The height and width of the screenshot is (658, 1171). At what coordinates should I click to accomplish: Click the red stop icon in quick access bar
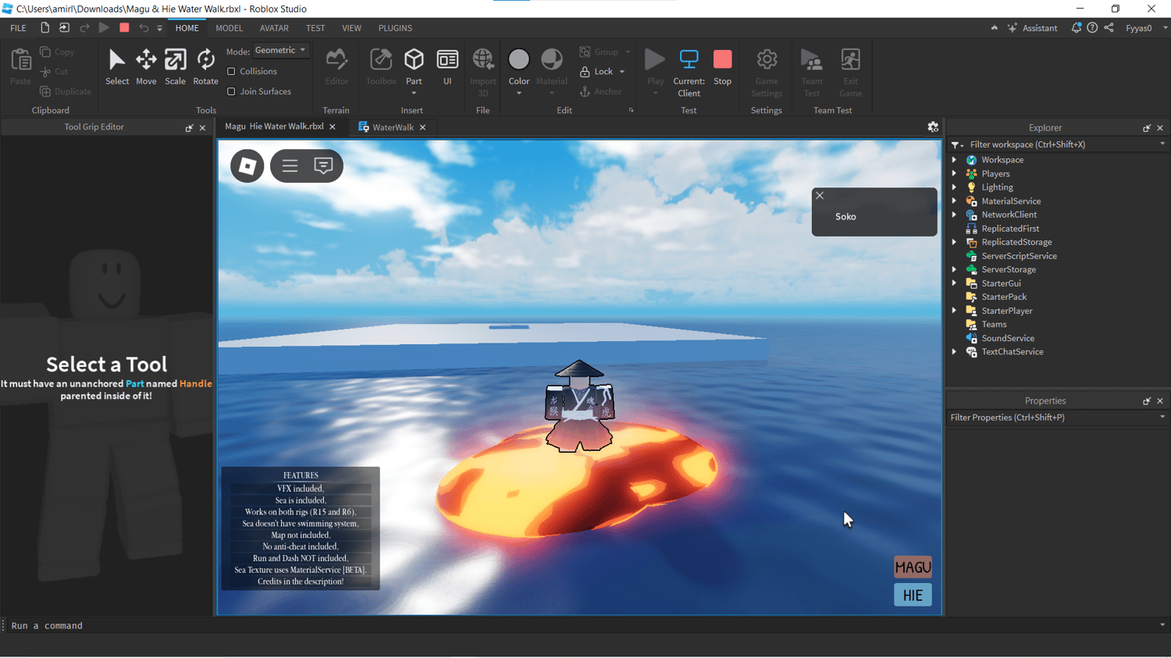click(x=124, y=27)
